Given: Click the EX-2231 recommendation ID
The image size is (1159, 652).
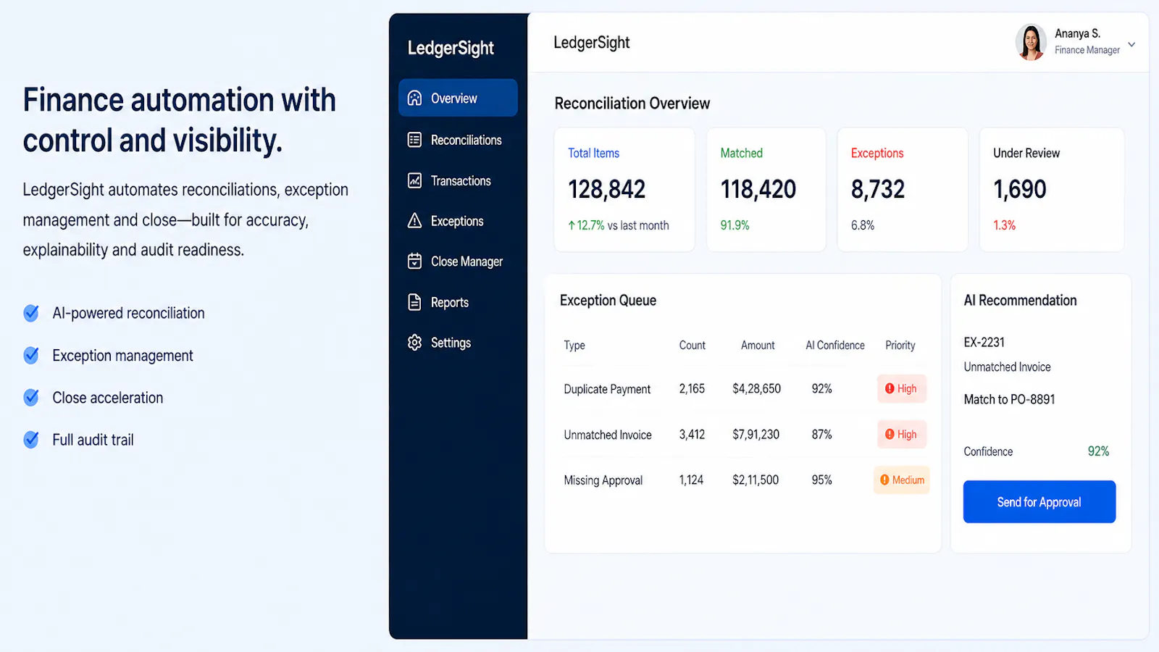Looking at the screenshot, I should (984, 342).
